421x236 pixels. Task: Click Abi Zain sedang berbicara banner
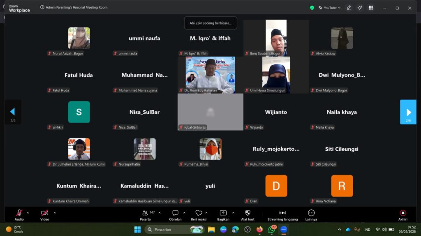coord(210,23)
